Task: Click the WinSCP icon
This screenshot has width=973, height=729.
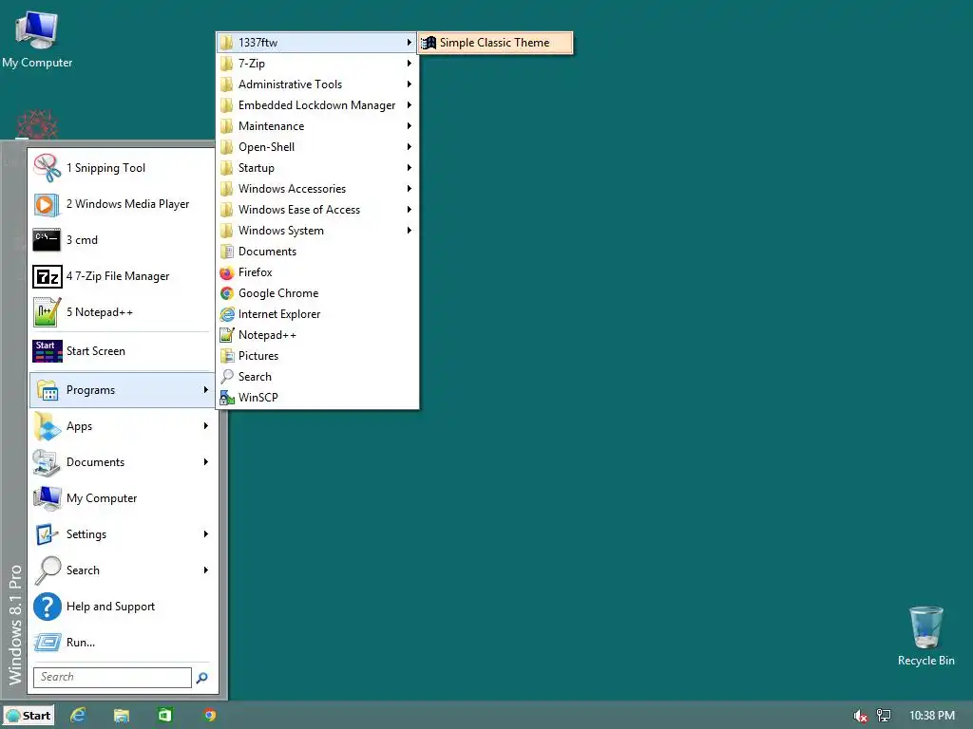Action: point(227,398)
